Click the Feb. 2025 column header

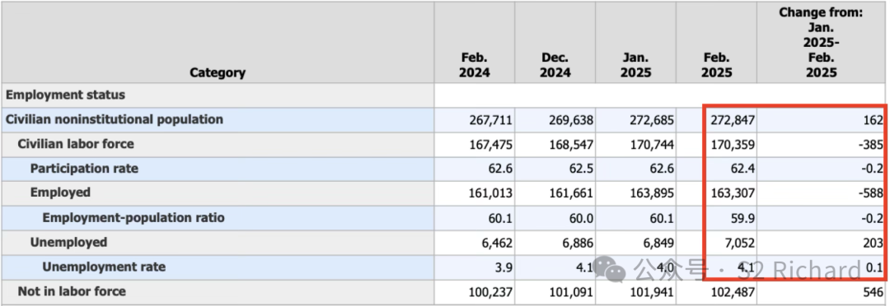pyautogui.click(x=716, y=65)
